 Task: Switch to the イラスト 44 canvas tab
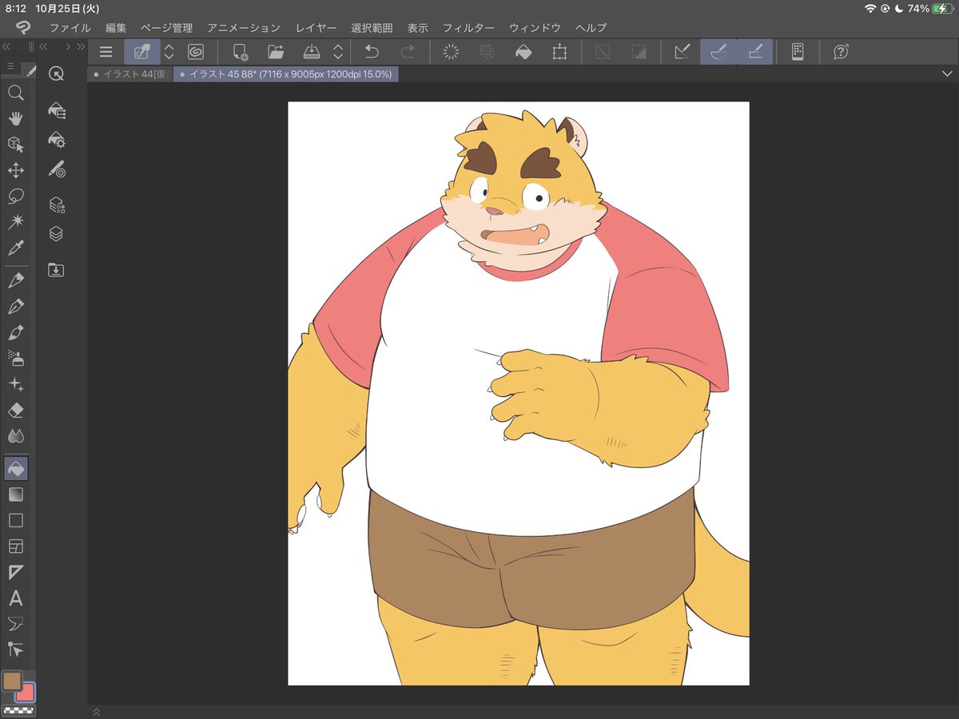click(x=129, y=73)
